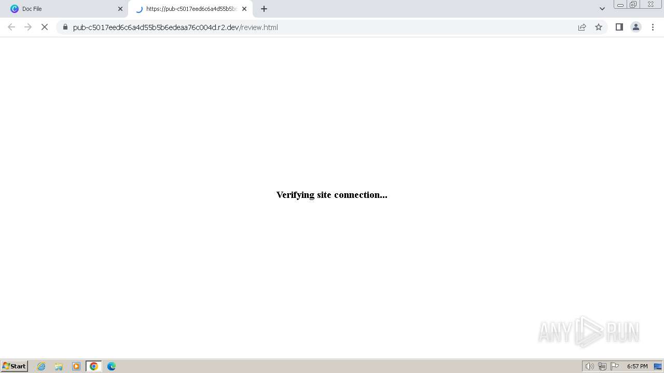The image size is (664, 373).
Task: Open Chrome's three-dot menu
Action: (x=653, y=27)
